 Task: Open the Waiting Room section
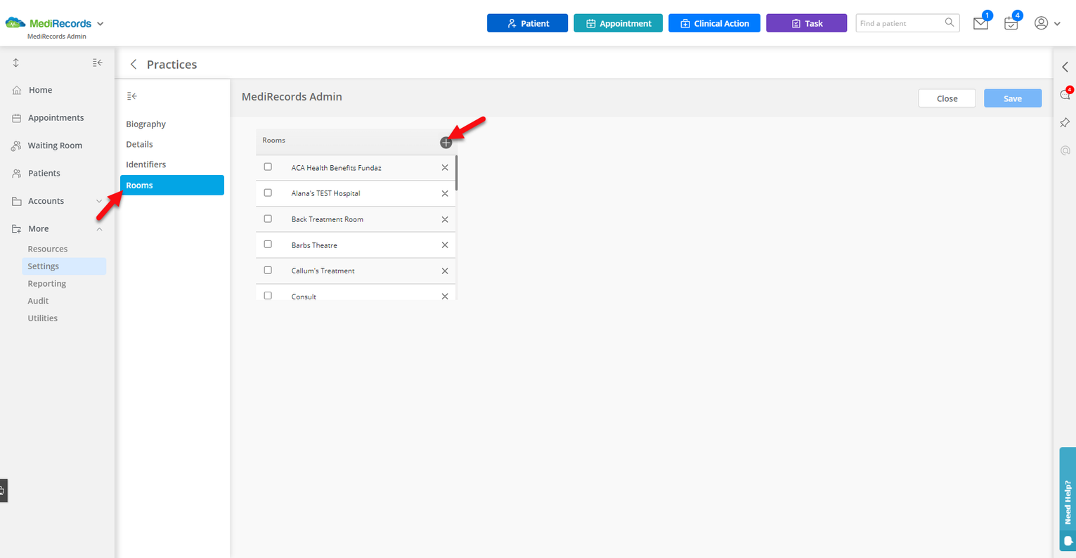[x=53, y=145]
